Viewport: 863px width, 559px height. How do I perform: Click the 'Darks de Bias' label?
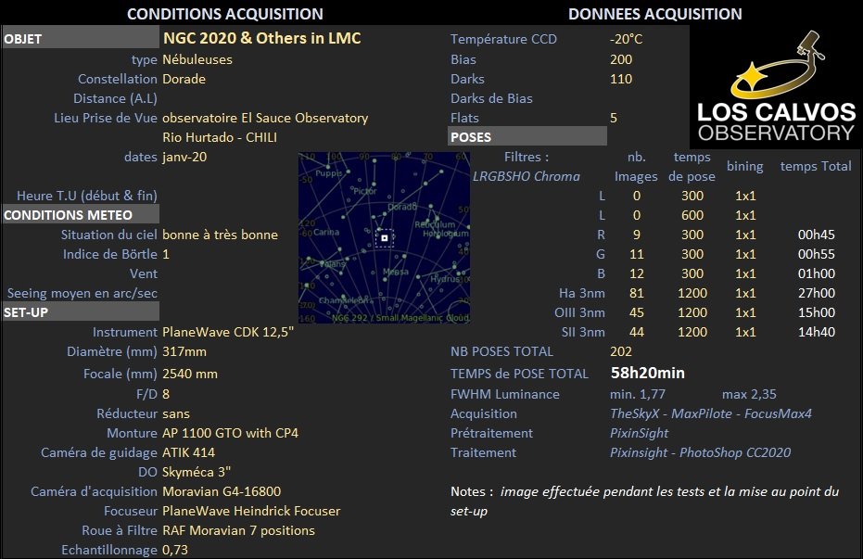[x=491, y=98]
